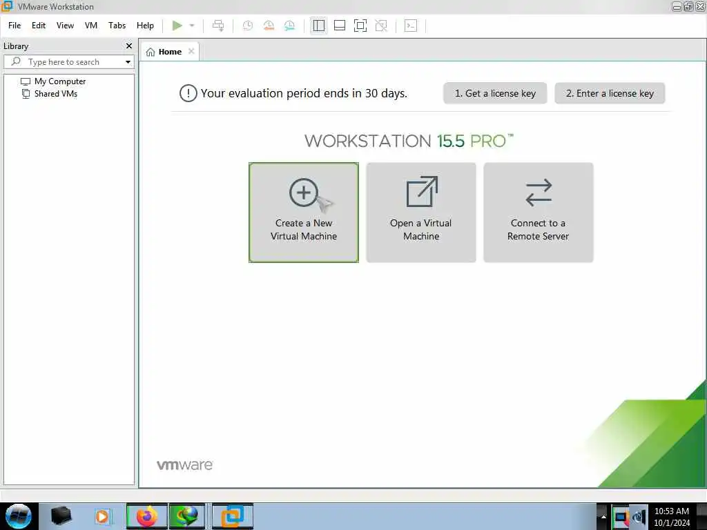Click the Library panel title
707x530 pixels.
pos(16,46)
